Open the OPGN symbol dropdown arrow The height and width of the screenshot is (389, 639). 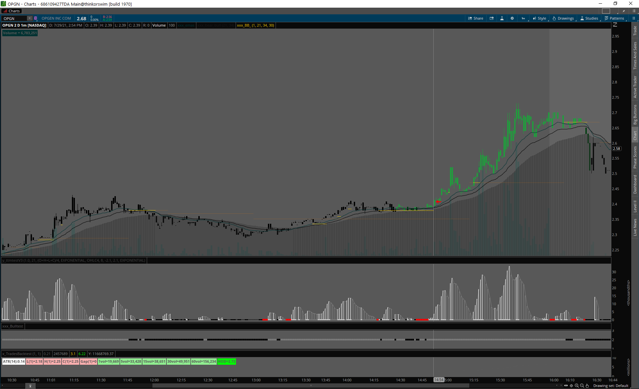[x=30, y=18]
